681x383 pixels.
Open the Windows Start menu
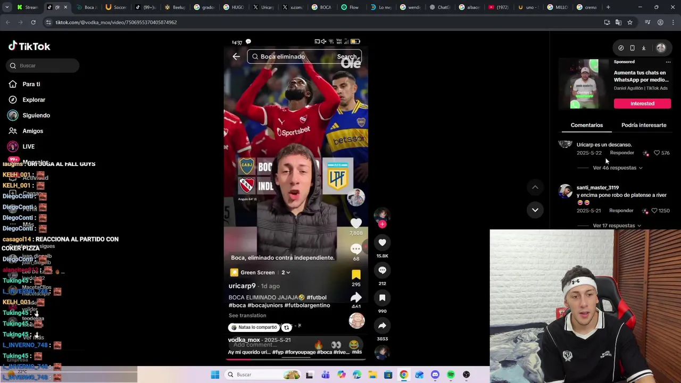[x=215, y=374]
